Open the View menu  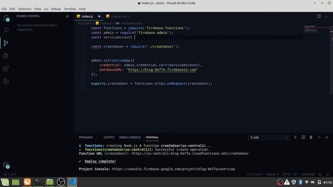point(37,9)
